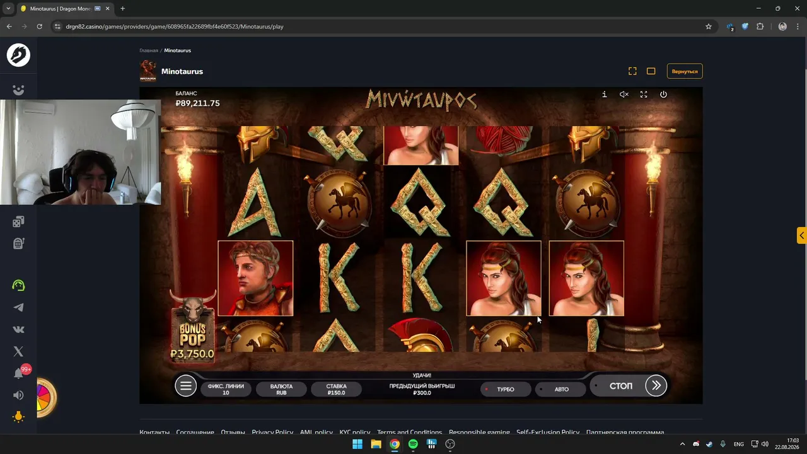Viewport: 807px width, 454px height.
Task: Open the Chrome profile avatar
Action: (782, 26)
